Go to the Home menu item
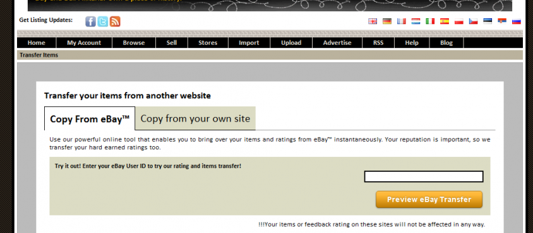 (x=37, y=43)
